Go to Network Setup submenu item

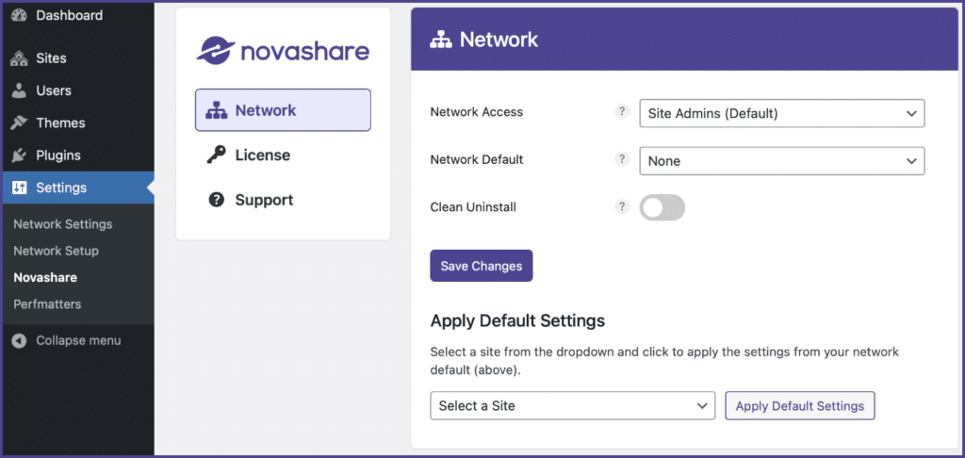[x=56, y=252]
